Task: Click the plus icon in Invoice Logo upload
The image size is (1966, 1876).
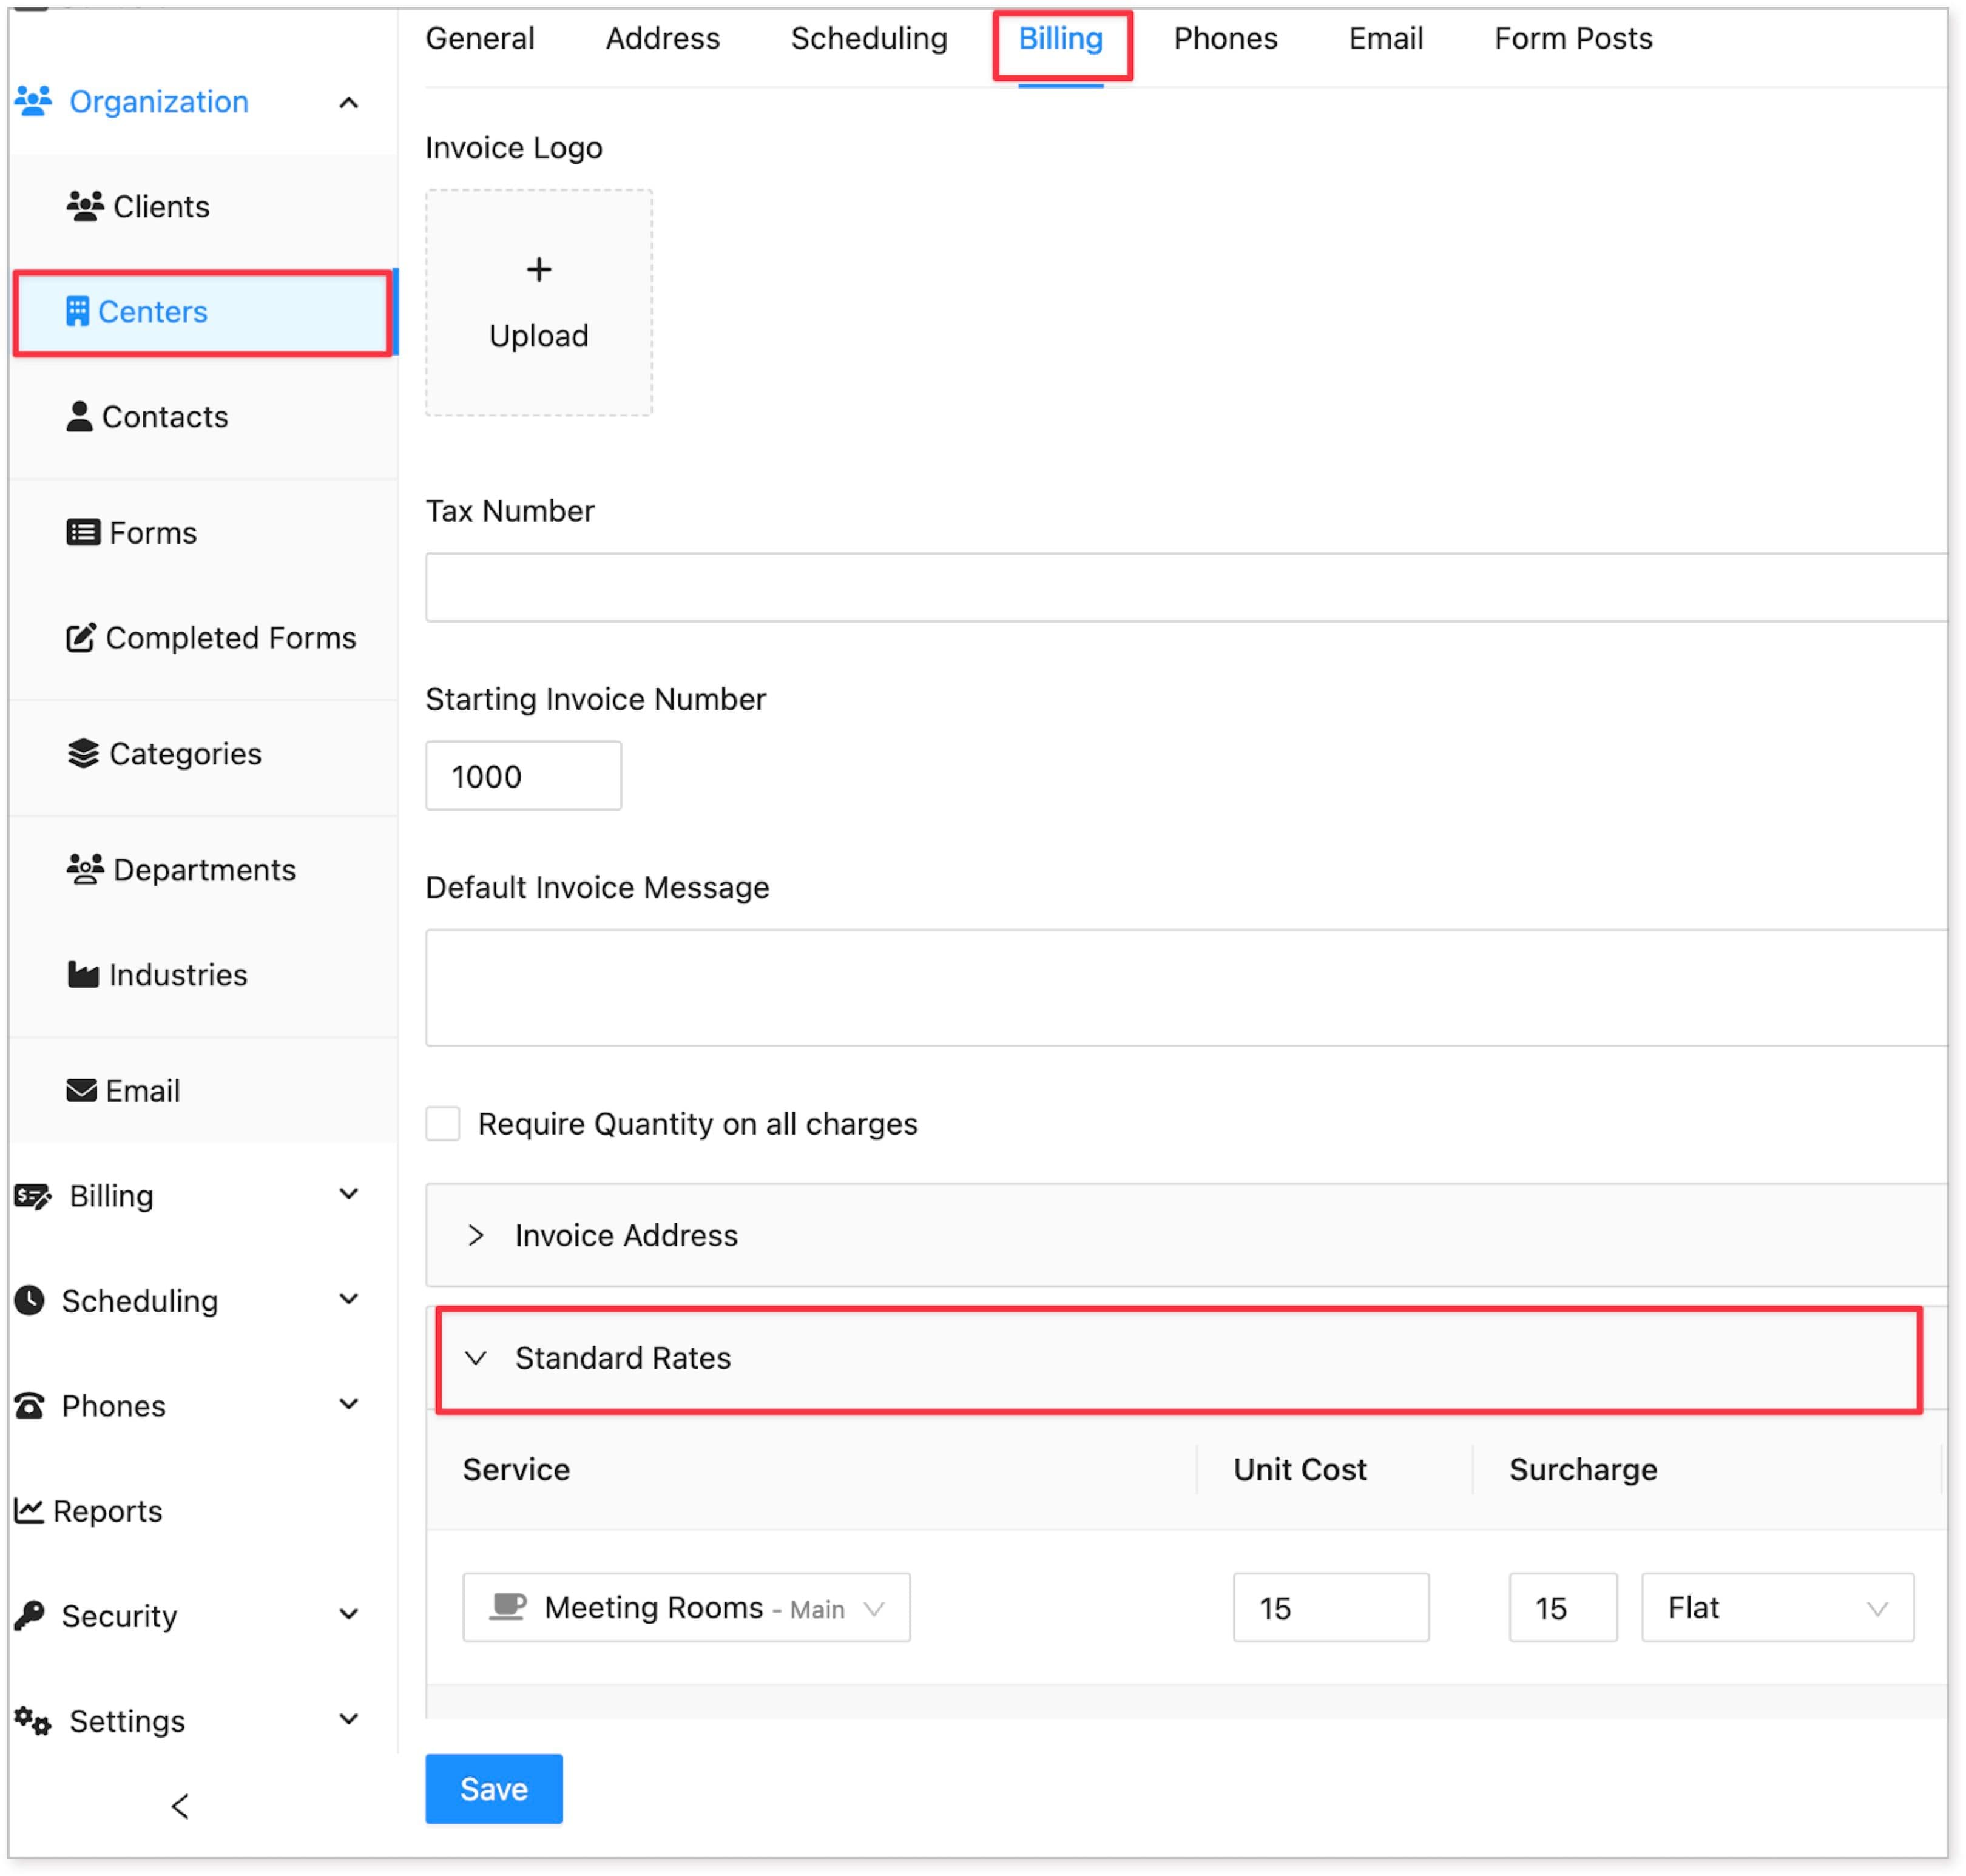Action: 539,269
